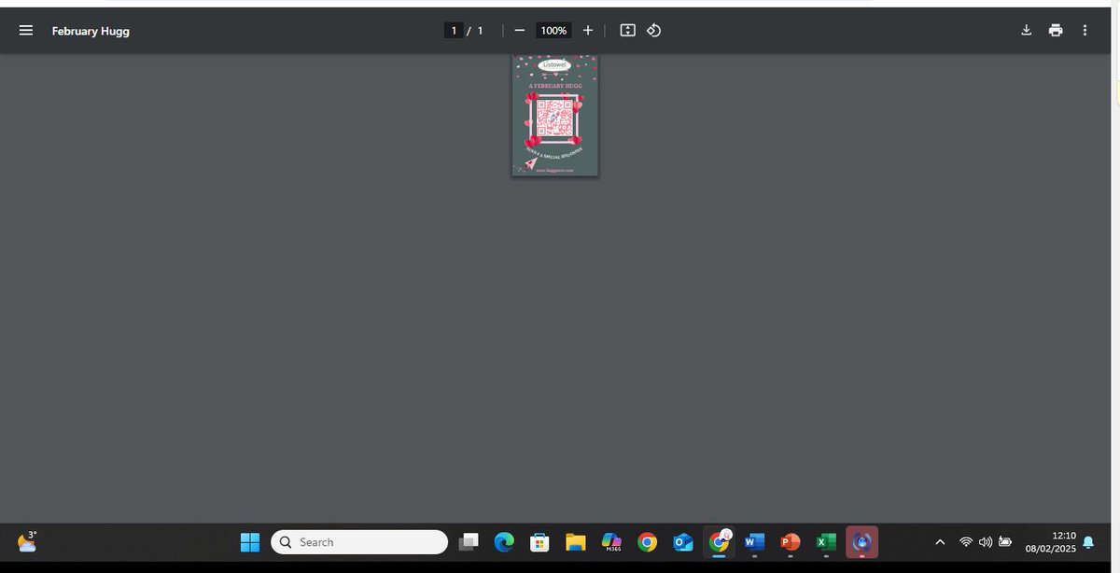Launch Microsoft Edge from taskbar
Screen dimensions: 1120x573
(x=504, y=542)
